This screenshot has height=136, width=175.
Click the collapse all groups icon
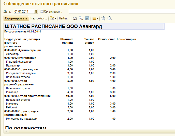[109, 18]
